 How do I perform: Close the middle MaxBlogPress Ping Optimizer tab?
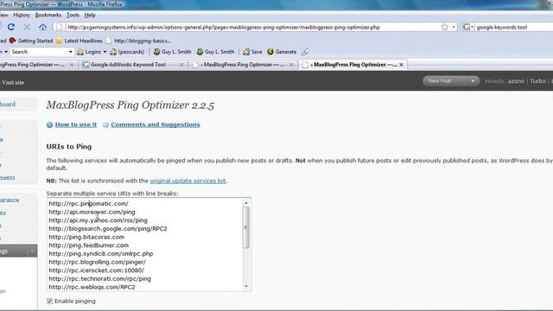[x=291, y=65]
